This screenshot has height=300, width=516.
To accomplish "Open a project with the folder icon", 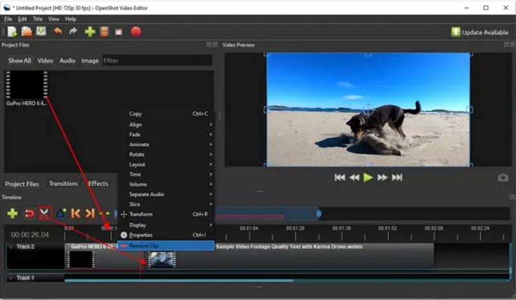I will coord(27,31).
